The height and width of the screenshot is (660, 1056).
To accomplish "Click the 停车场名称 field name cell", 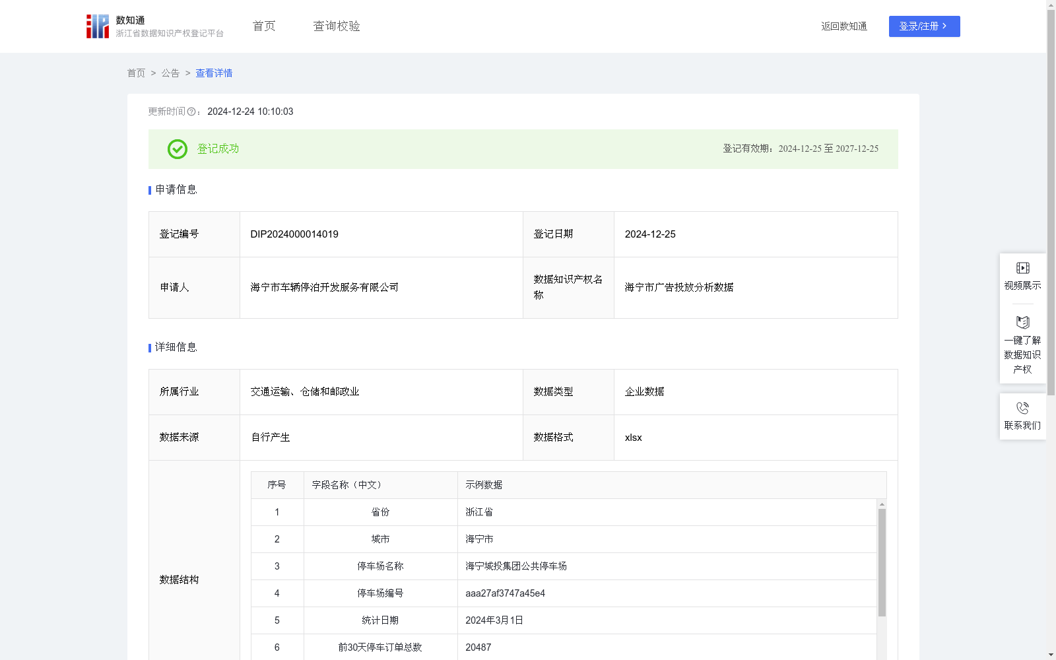I will click(x=381, y=566).
